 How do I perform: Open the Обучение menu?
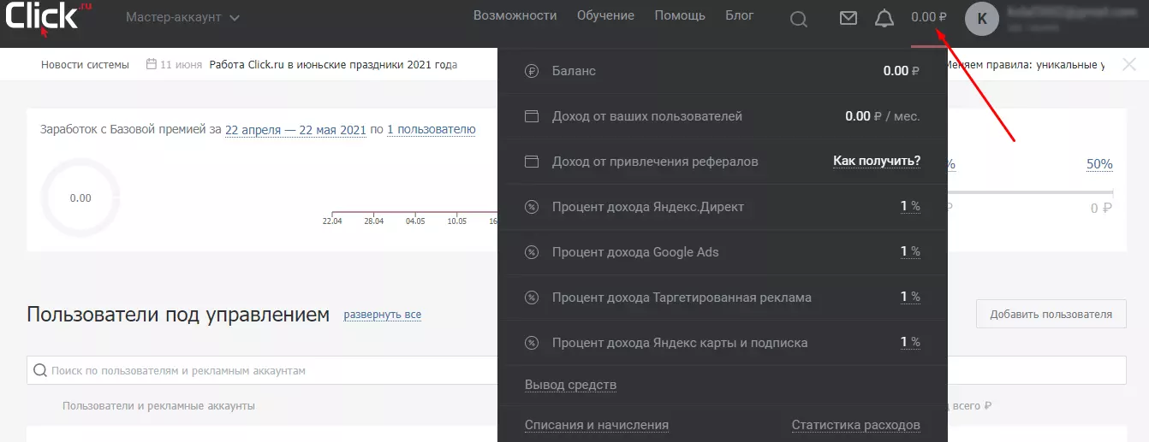pyautogui.click(x=605, y=15)
